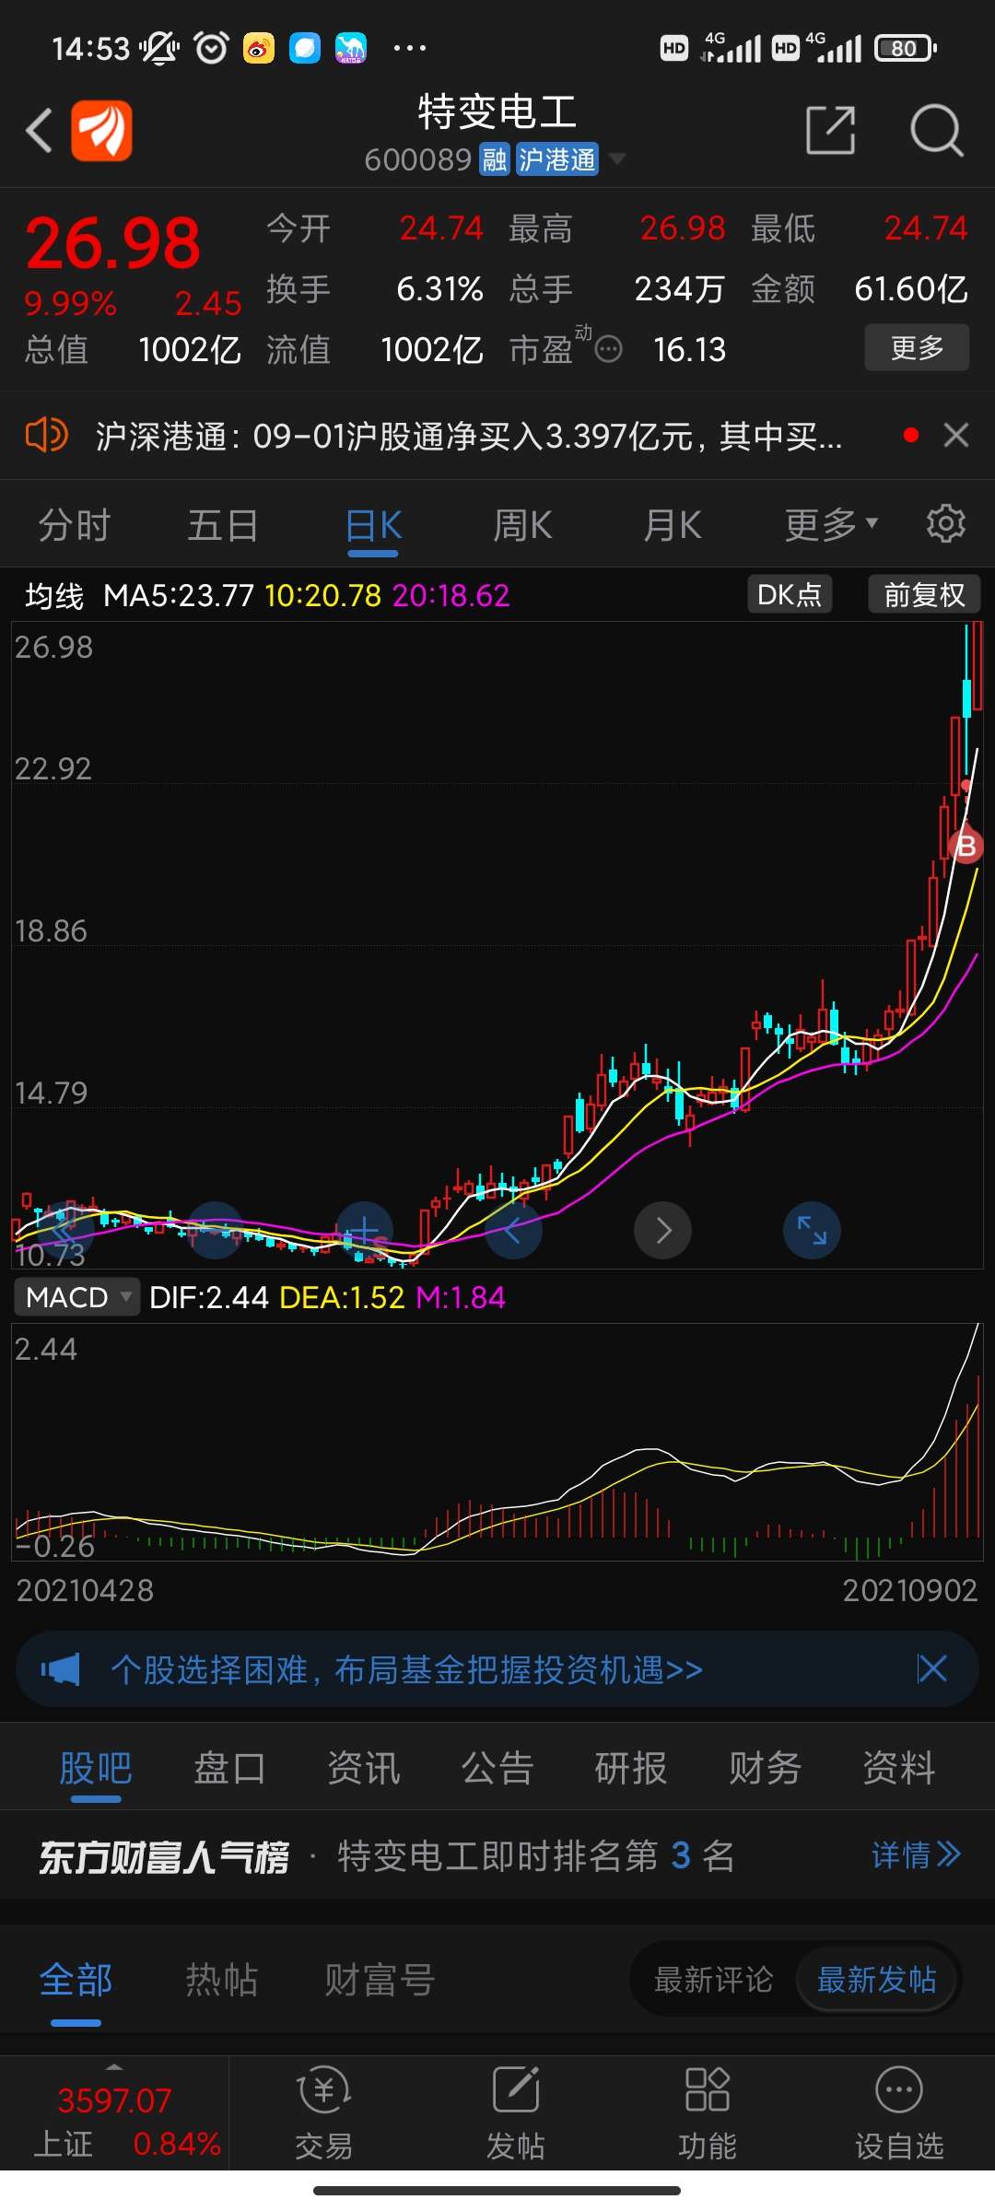The height and width of the screenshot is (2211, 995).
Task: Open the MACD indicator dropdown
Action: [77, 1297]
